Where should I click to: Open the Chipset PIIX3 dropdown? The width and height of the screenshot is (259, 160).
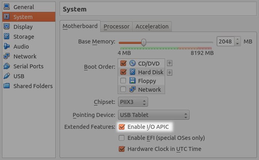pos(133,102)
